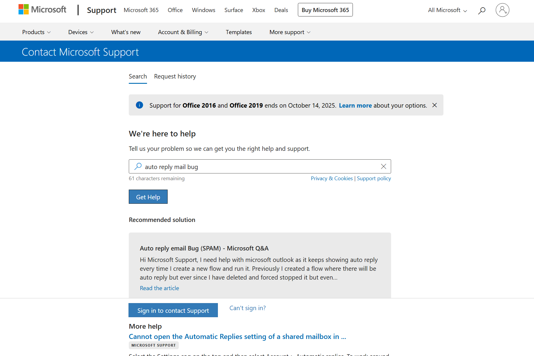Click the 61 characters remaining text
Screen dimensions: 534x356
click(157, 178)
